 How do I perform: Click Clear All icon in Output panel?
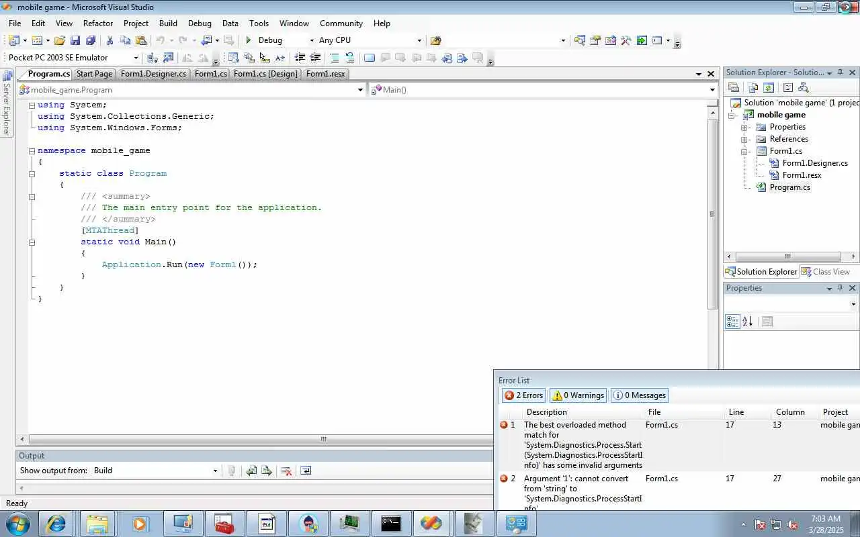[x=286, y=471]
